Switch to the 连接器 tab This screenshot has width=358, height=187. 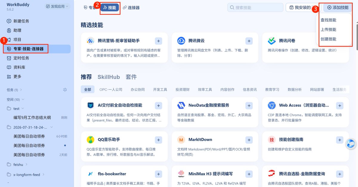click(131, 8)
